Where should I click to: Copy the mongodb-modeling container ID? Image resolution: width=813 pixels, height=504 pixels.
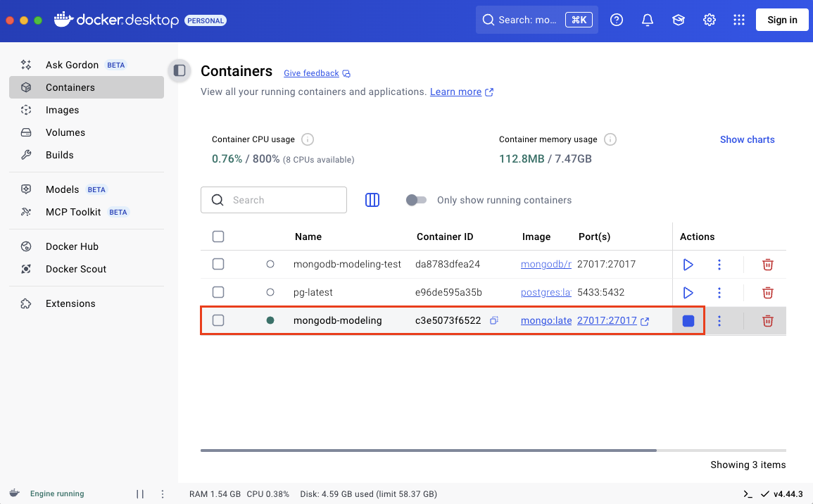(x=493, y=320)
